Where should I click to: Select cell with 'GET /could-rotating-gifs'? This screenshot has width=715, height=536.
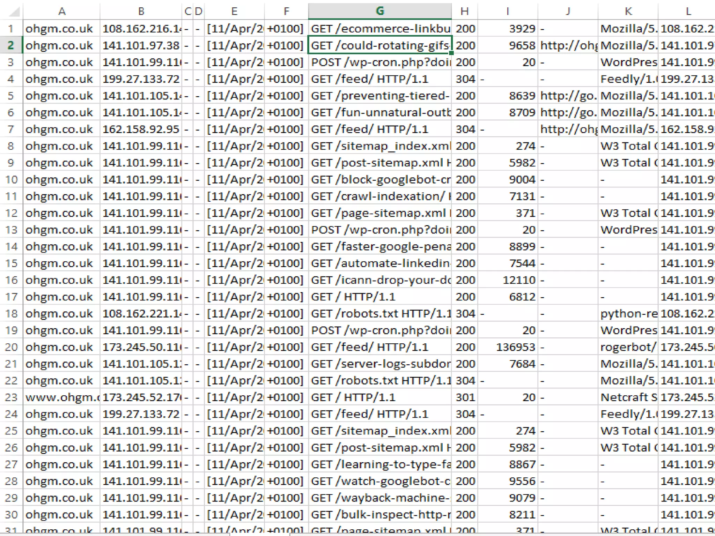379,45
